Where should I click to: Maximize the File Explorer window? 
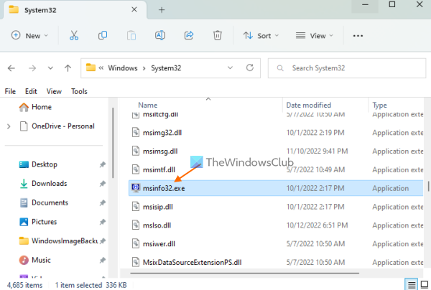click(x=392, y=4)
